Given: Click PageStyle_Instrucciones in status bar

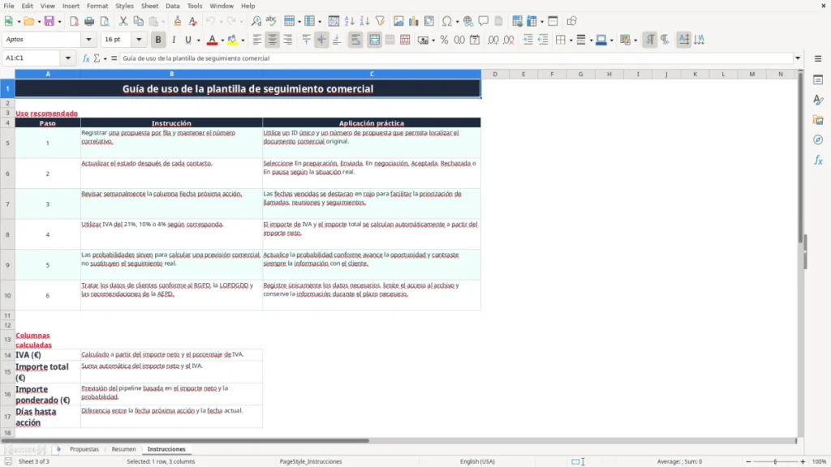Looking at the screenshot, I should click(x=311, y=461).
